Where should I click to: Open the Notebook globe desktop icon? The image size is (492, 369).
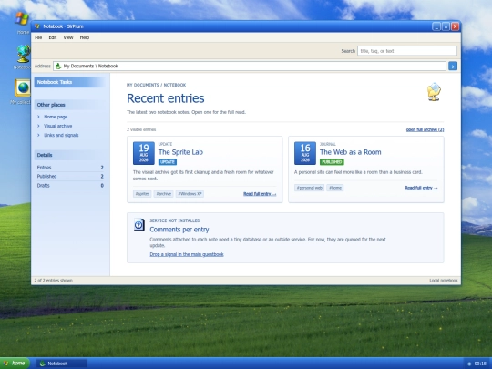pyautogui.click(x=24, y=54)
